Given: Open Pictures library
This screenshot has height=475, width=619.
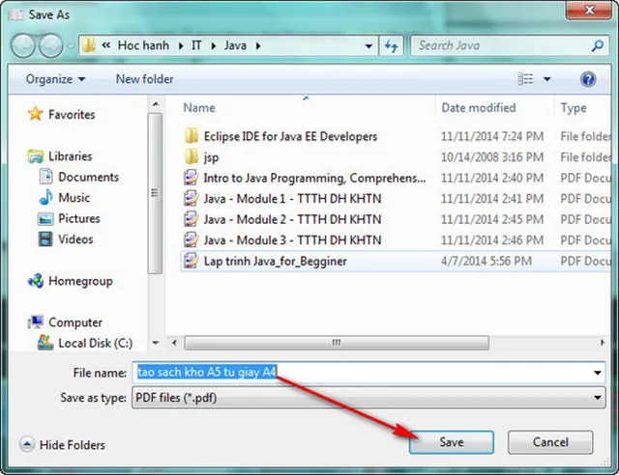Looking at the screenshot, I should point(79,218).
